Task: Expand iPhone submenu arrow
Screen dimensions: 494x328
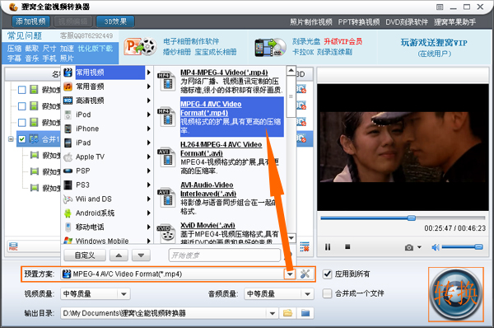Action: [148, 129]
